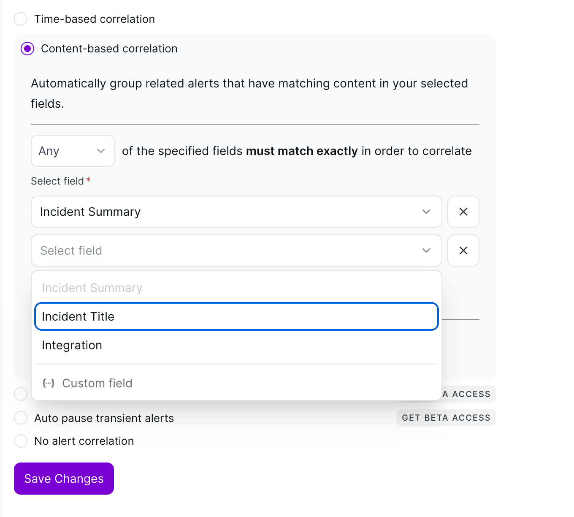The width and height of the screenshot is (574, 517).
Task: Remove the Incident Summary field row
Action: [463, 212]
